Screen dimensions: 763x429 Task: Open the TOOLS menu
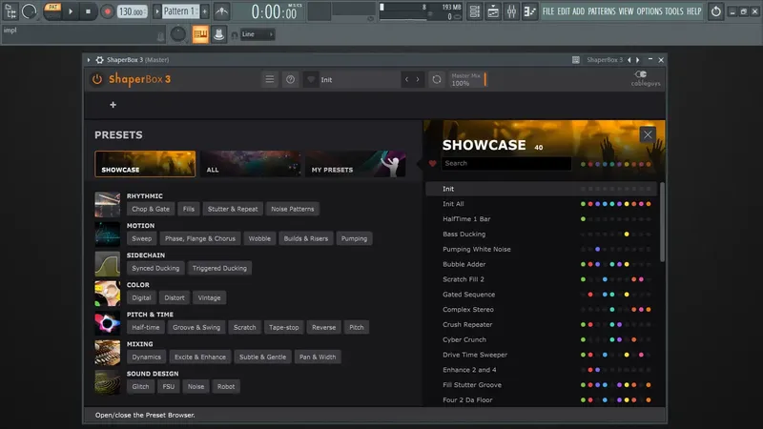pyautogui.click(x=674, y=11)
